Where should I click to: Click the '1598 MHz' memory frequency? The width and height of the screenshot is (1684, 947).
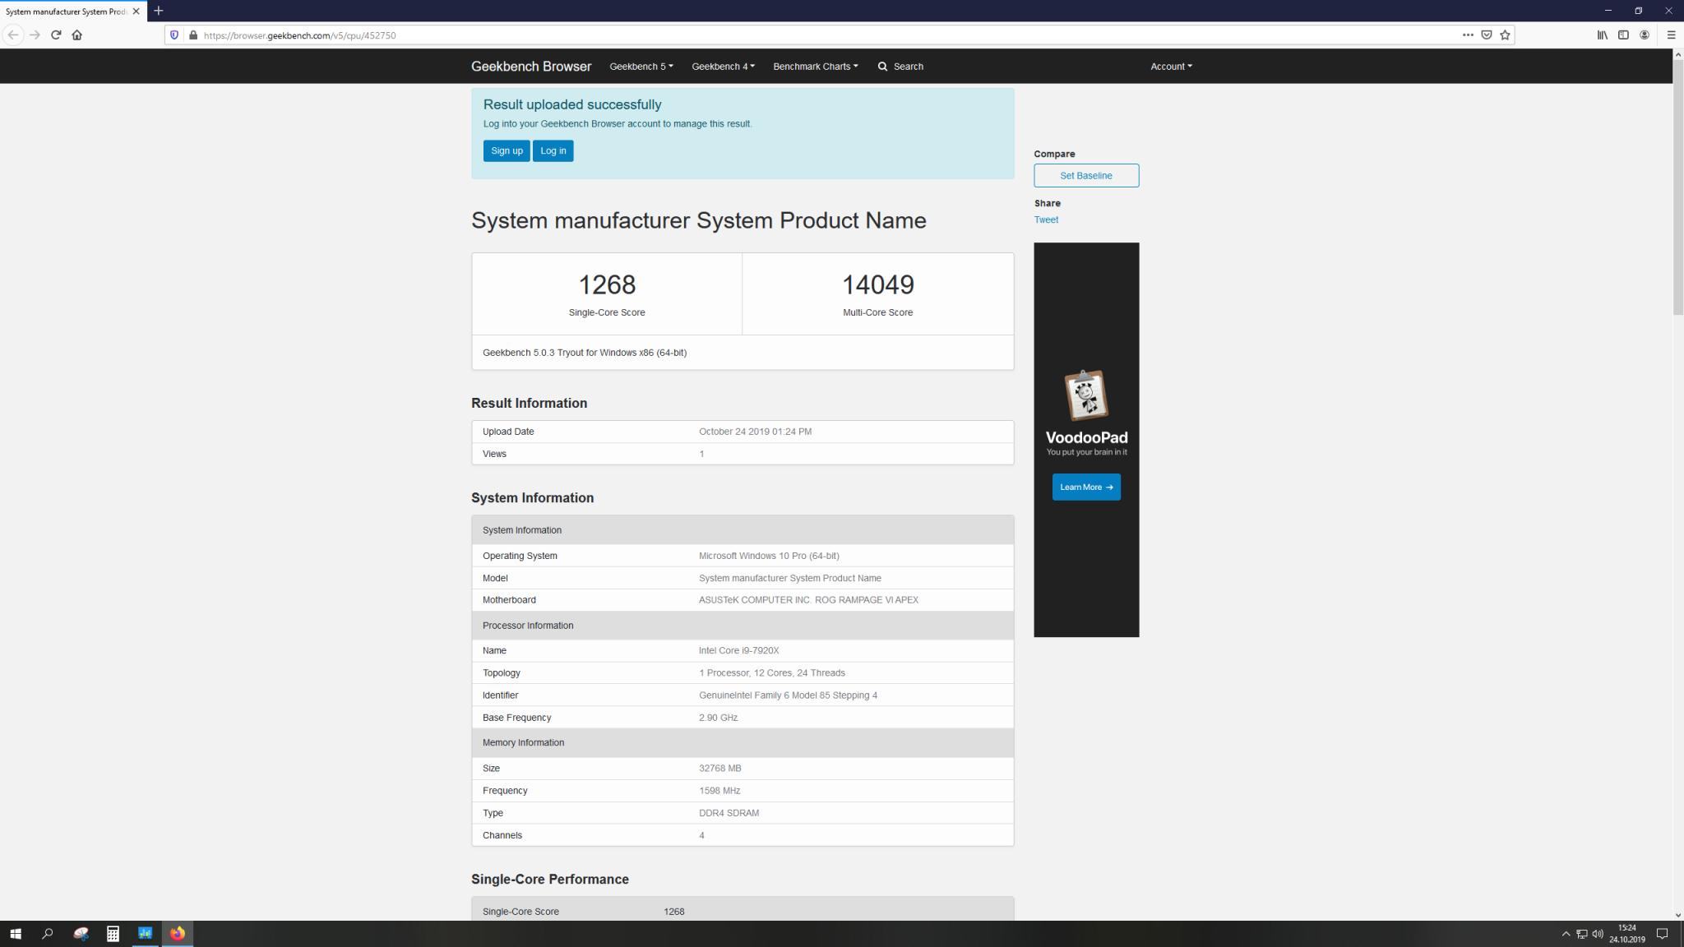[x=719, y=791]
